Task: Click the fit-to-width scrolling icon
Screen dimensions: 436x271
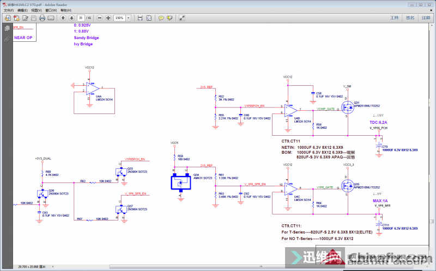Action: [x=140, y=18]
